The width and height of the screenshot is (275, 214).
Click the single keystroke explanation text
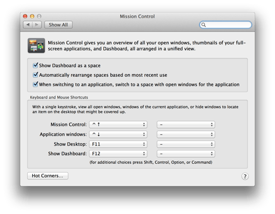click(x=135, y=109)
